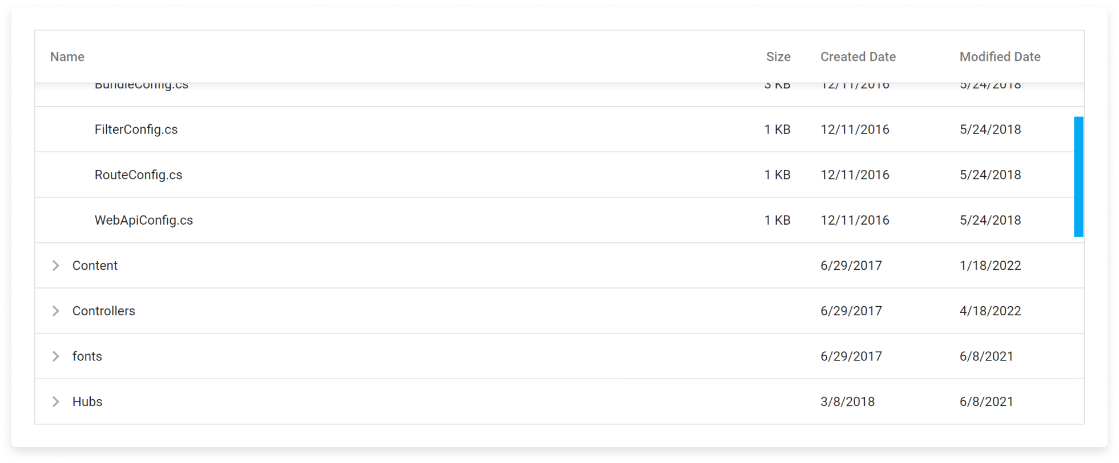Expand the Controllers folder chevron

coord(55,311)
